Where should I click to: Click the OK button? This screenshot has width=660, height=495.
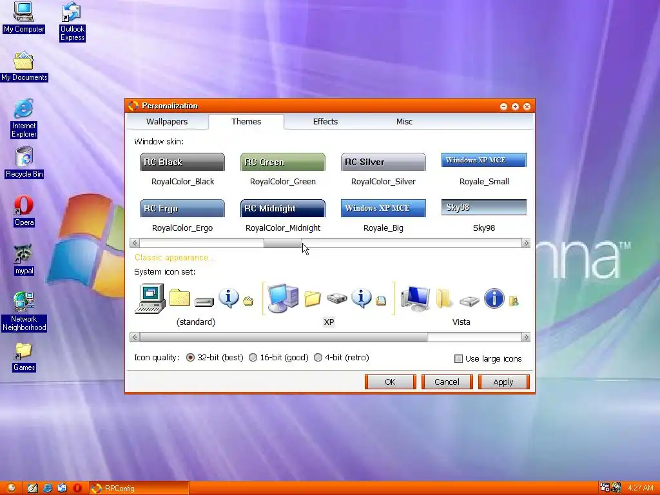(x=390, y=382)
